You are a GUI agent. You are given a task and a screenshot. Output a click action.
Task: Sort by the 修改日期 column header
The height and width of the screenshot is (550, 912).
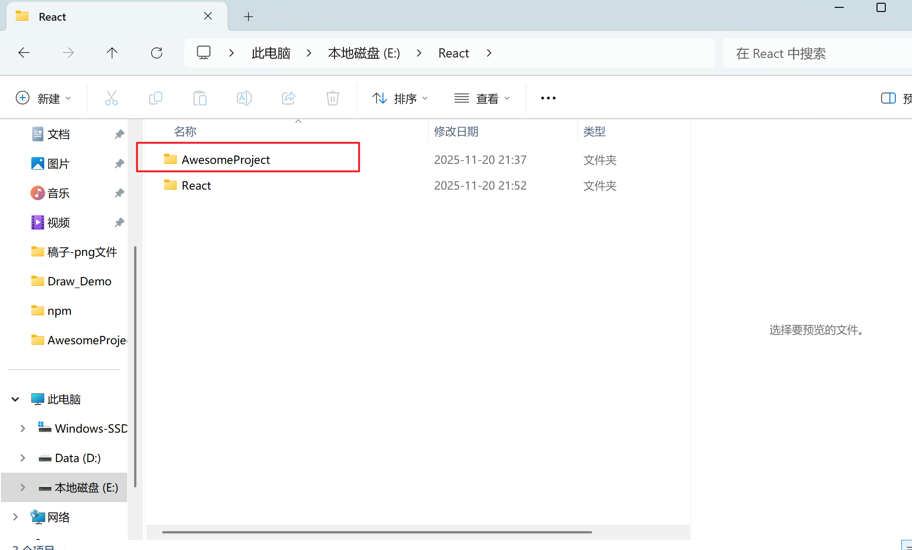pos(456,132)
